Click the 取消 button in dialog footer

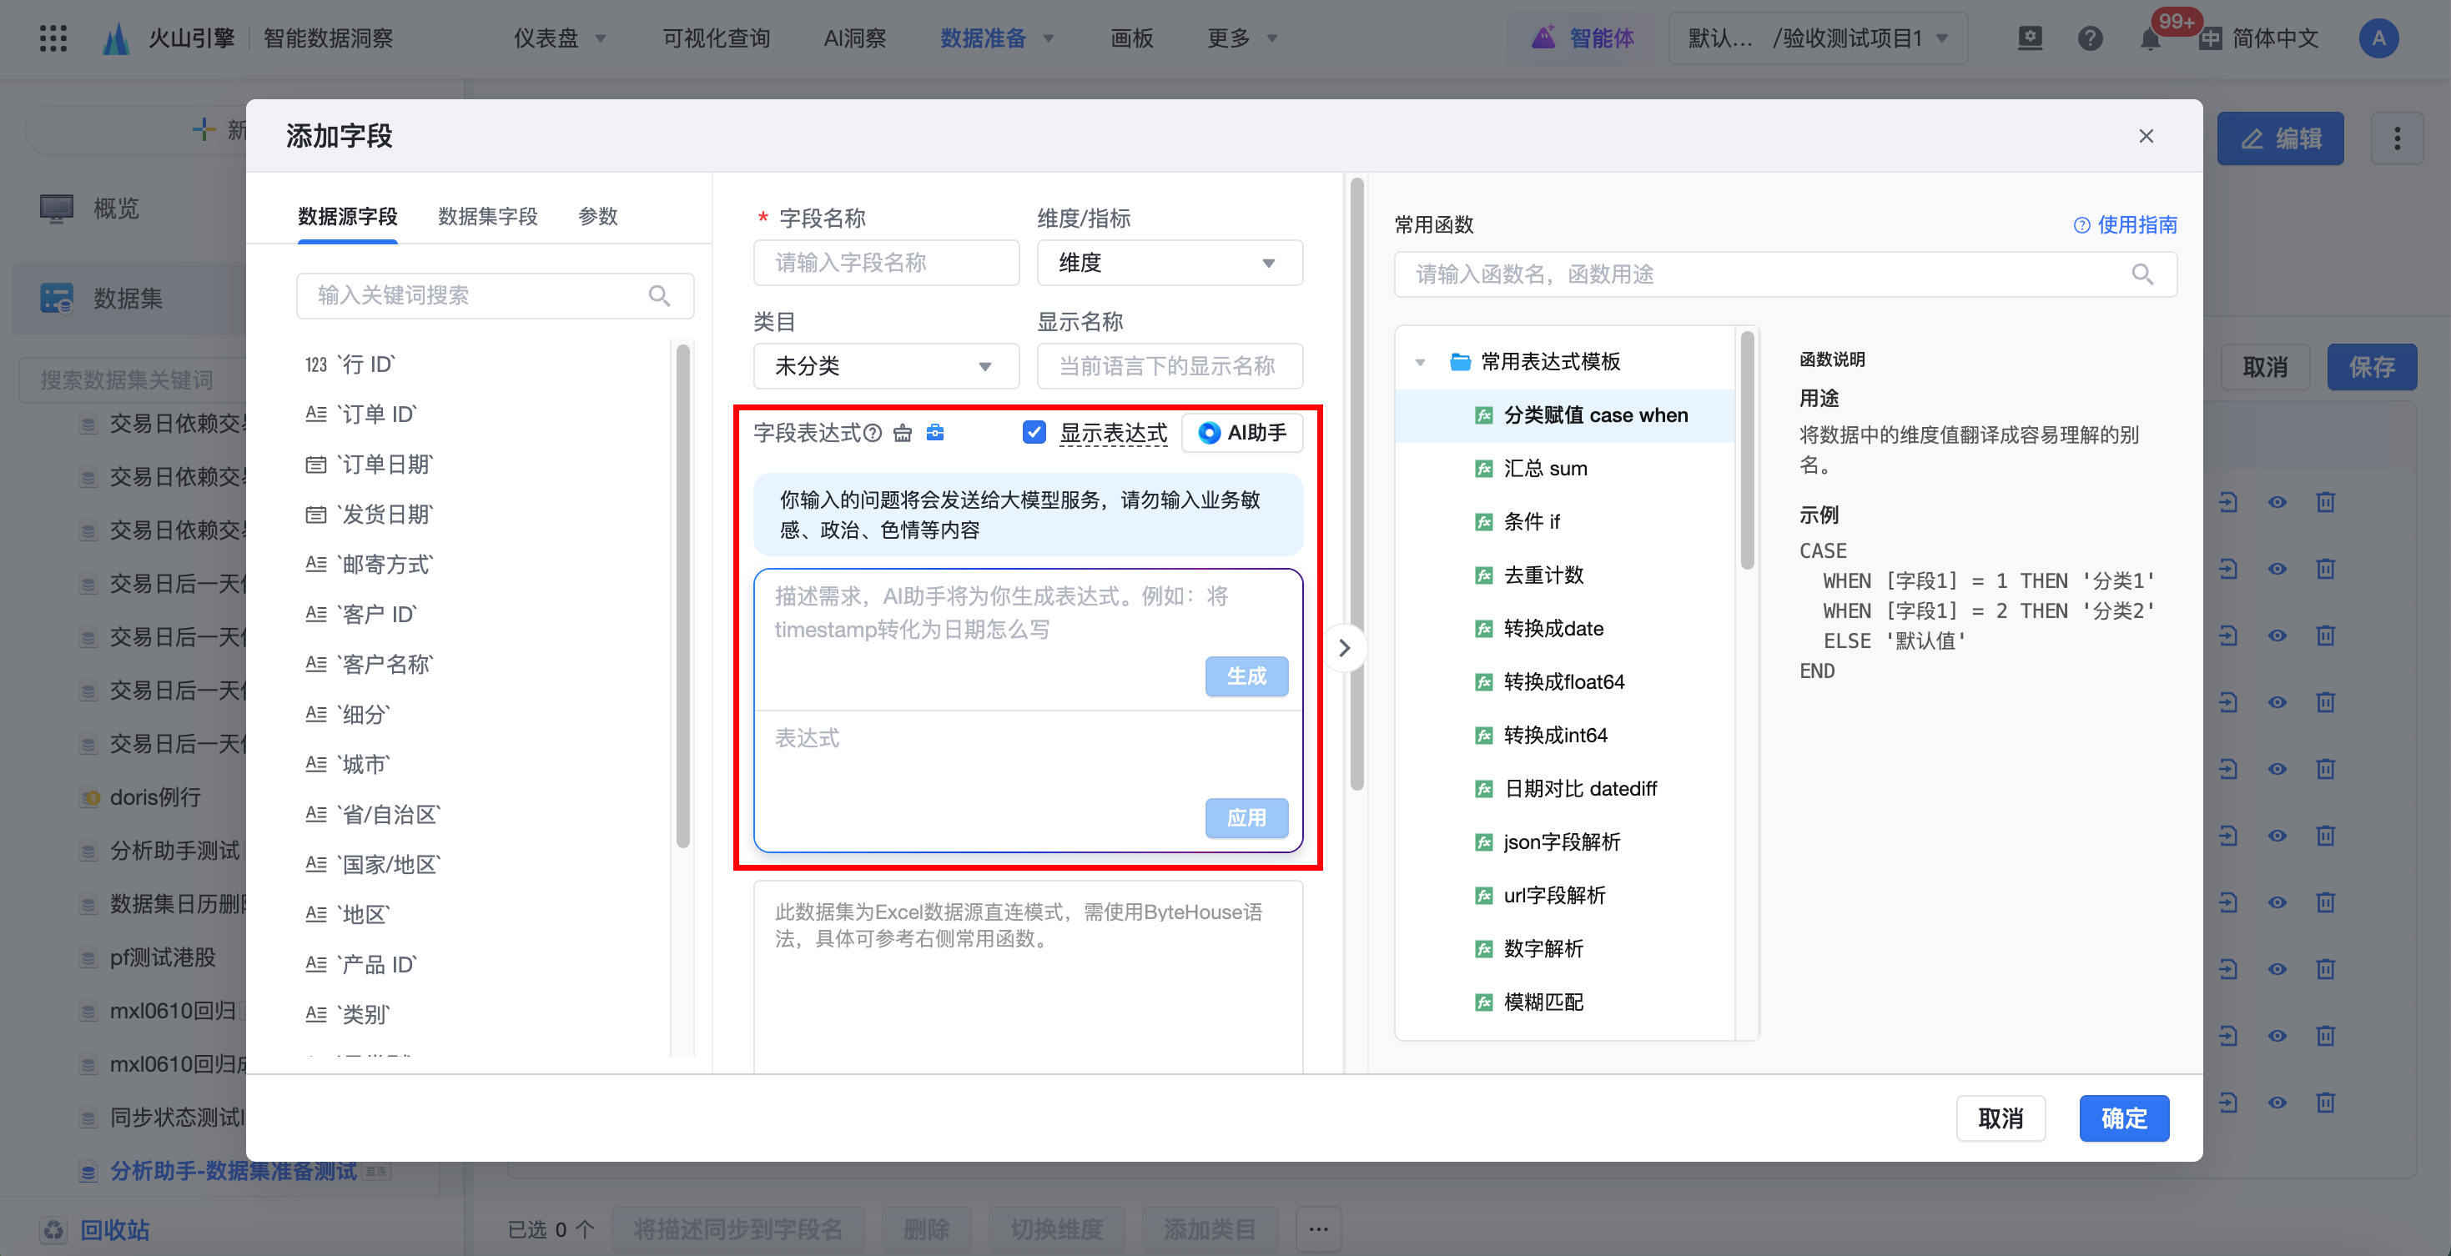point(2001,1119)
